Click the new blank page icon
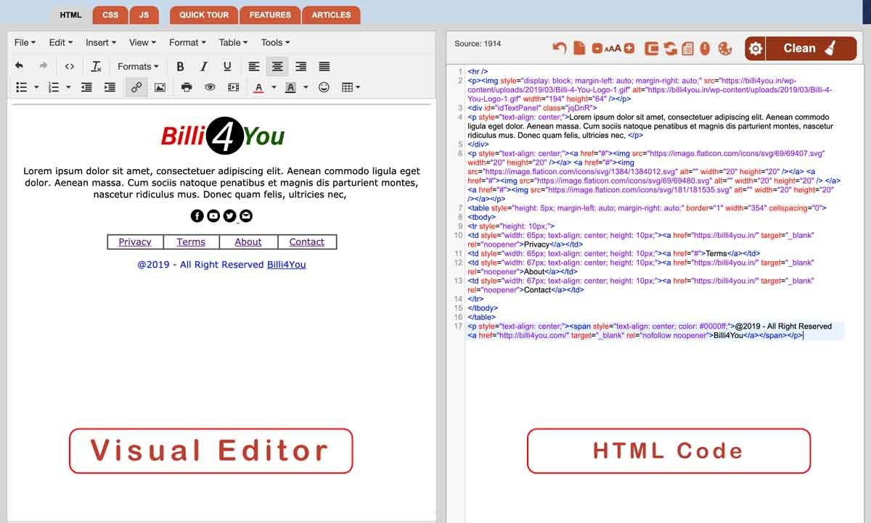The width and height of the screenshot is (871, 523). pos(578,49)
